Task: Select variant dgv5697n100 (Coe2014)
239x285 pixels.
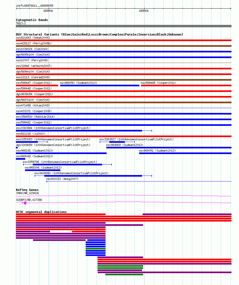Action: point(33,100)
